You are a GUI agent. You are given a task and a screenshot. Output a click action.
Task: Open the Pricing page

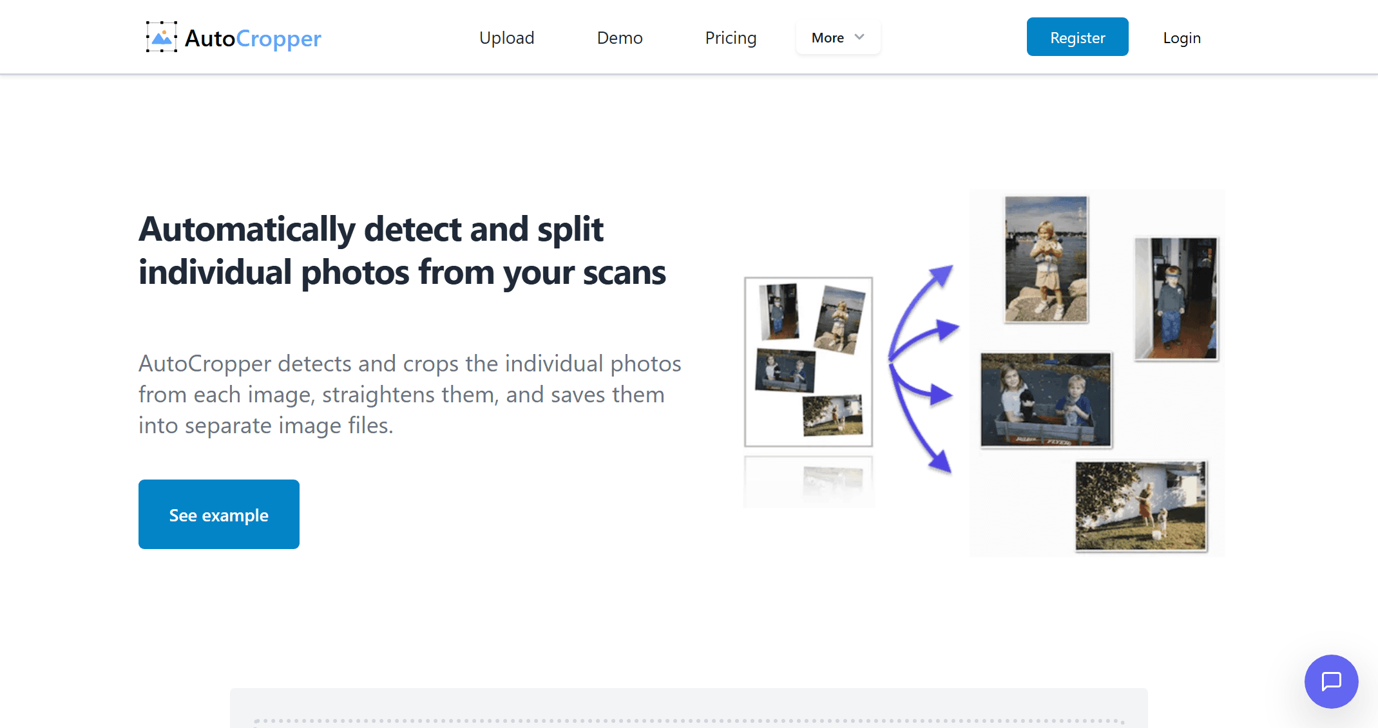tap(731, 38)
